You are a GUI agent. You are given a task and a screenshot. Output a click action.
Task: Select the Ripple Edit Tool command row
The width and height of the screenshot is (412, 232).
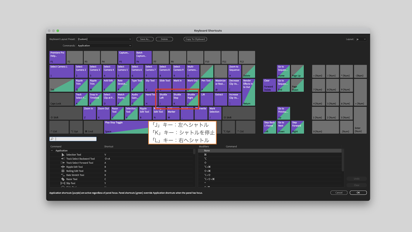tap(122, 167)
